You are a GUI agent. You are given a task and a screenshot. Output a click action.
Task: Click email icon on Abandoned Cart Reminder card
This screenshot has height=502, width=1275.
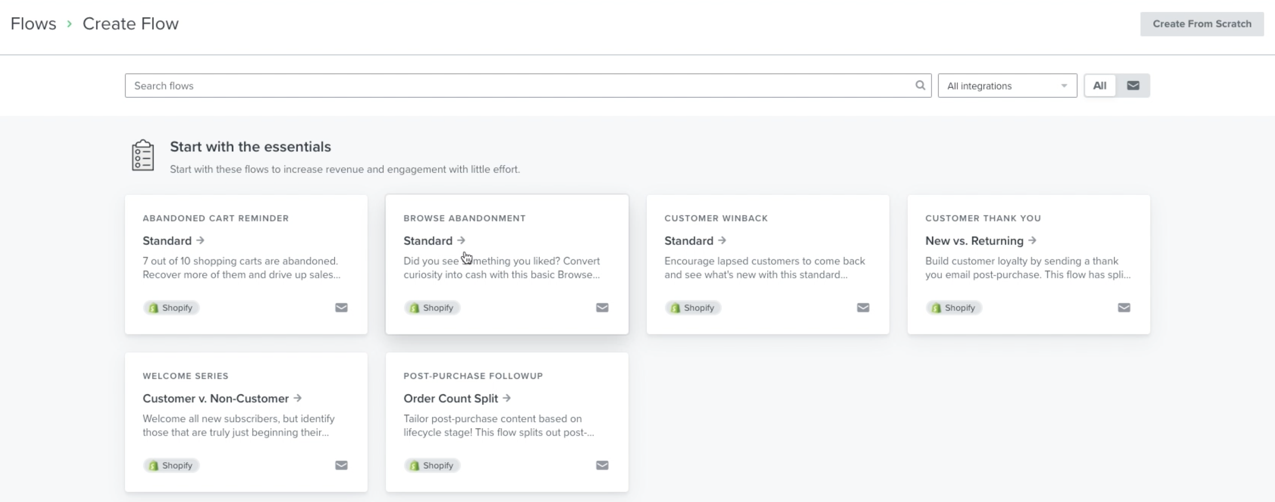click(x=341, y=307)
